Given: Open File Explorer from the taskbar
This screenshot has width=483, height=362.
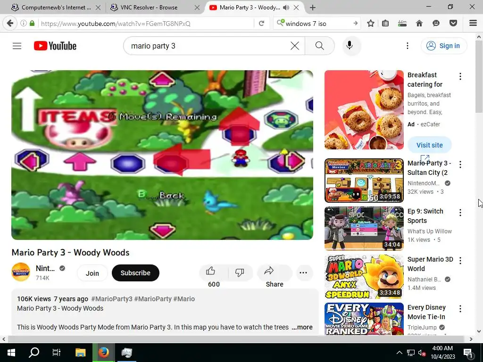Looking at the screenshot, I should (x=80, y=353).
